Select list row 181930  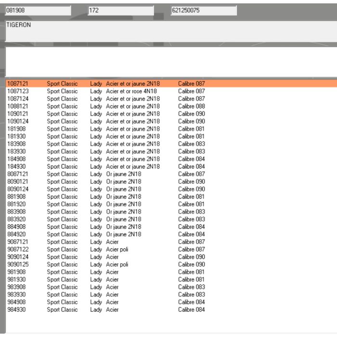click(x=171, y=136)
